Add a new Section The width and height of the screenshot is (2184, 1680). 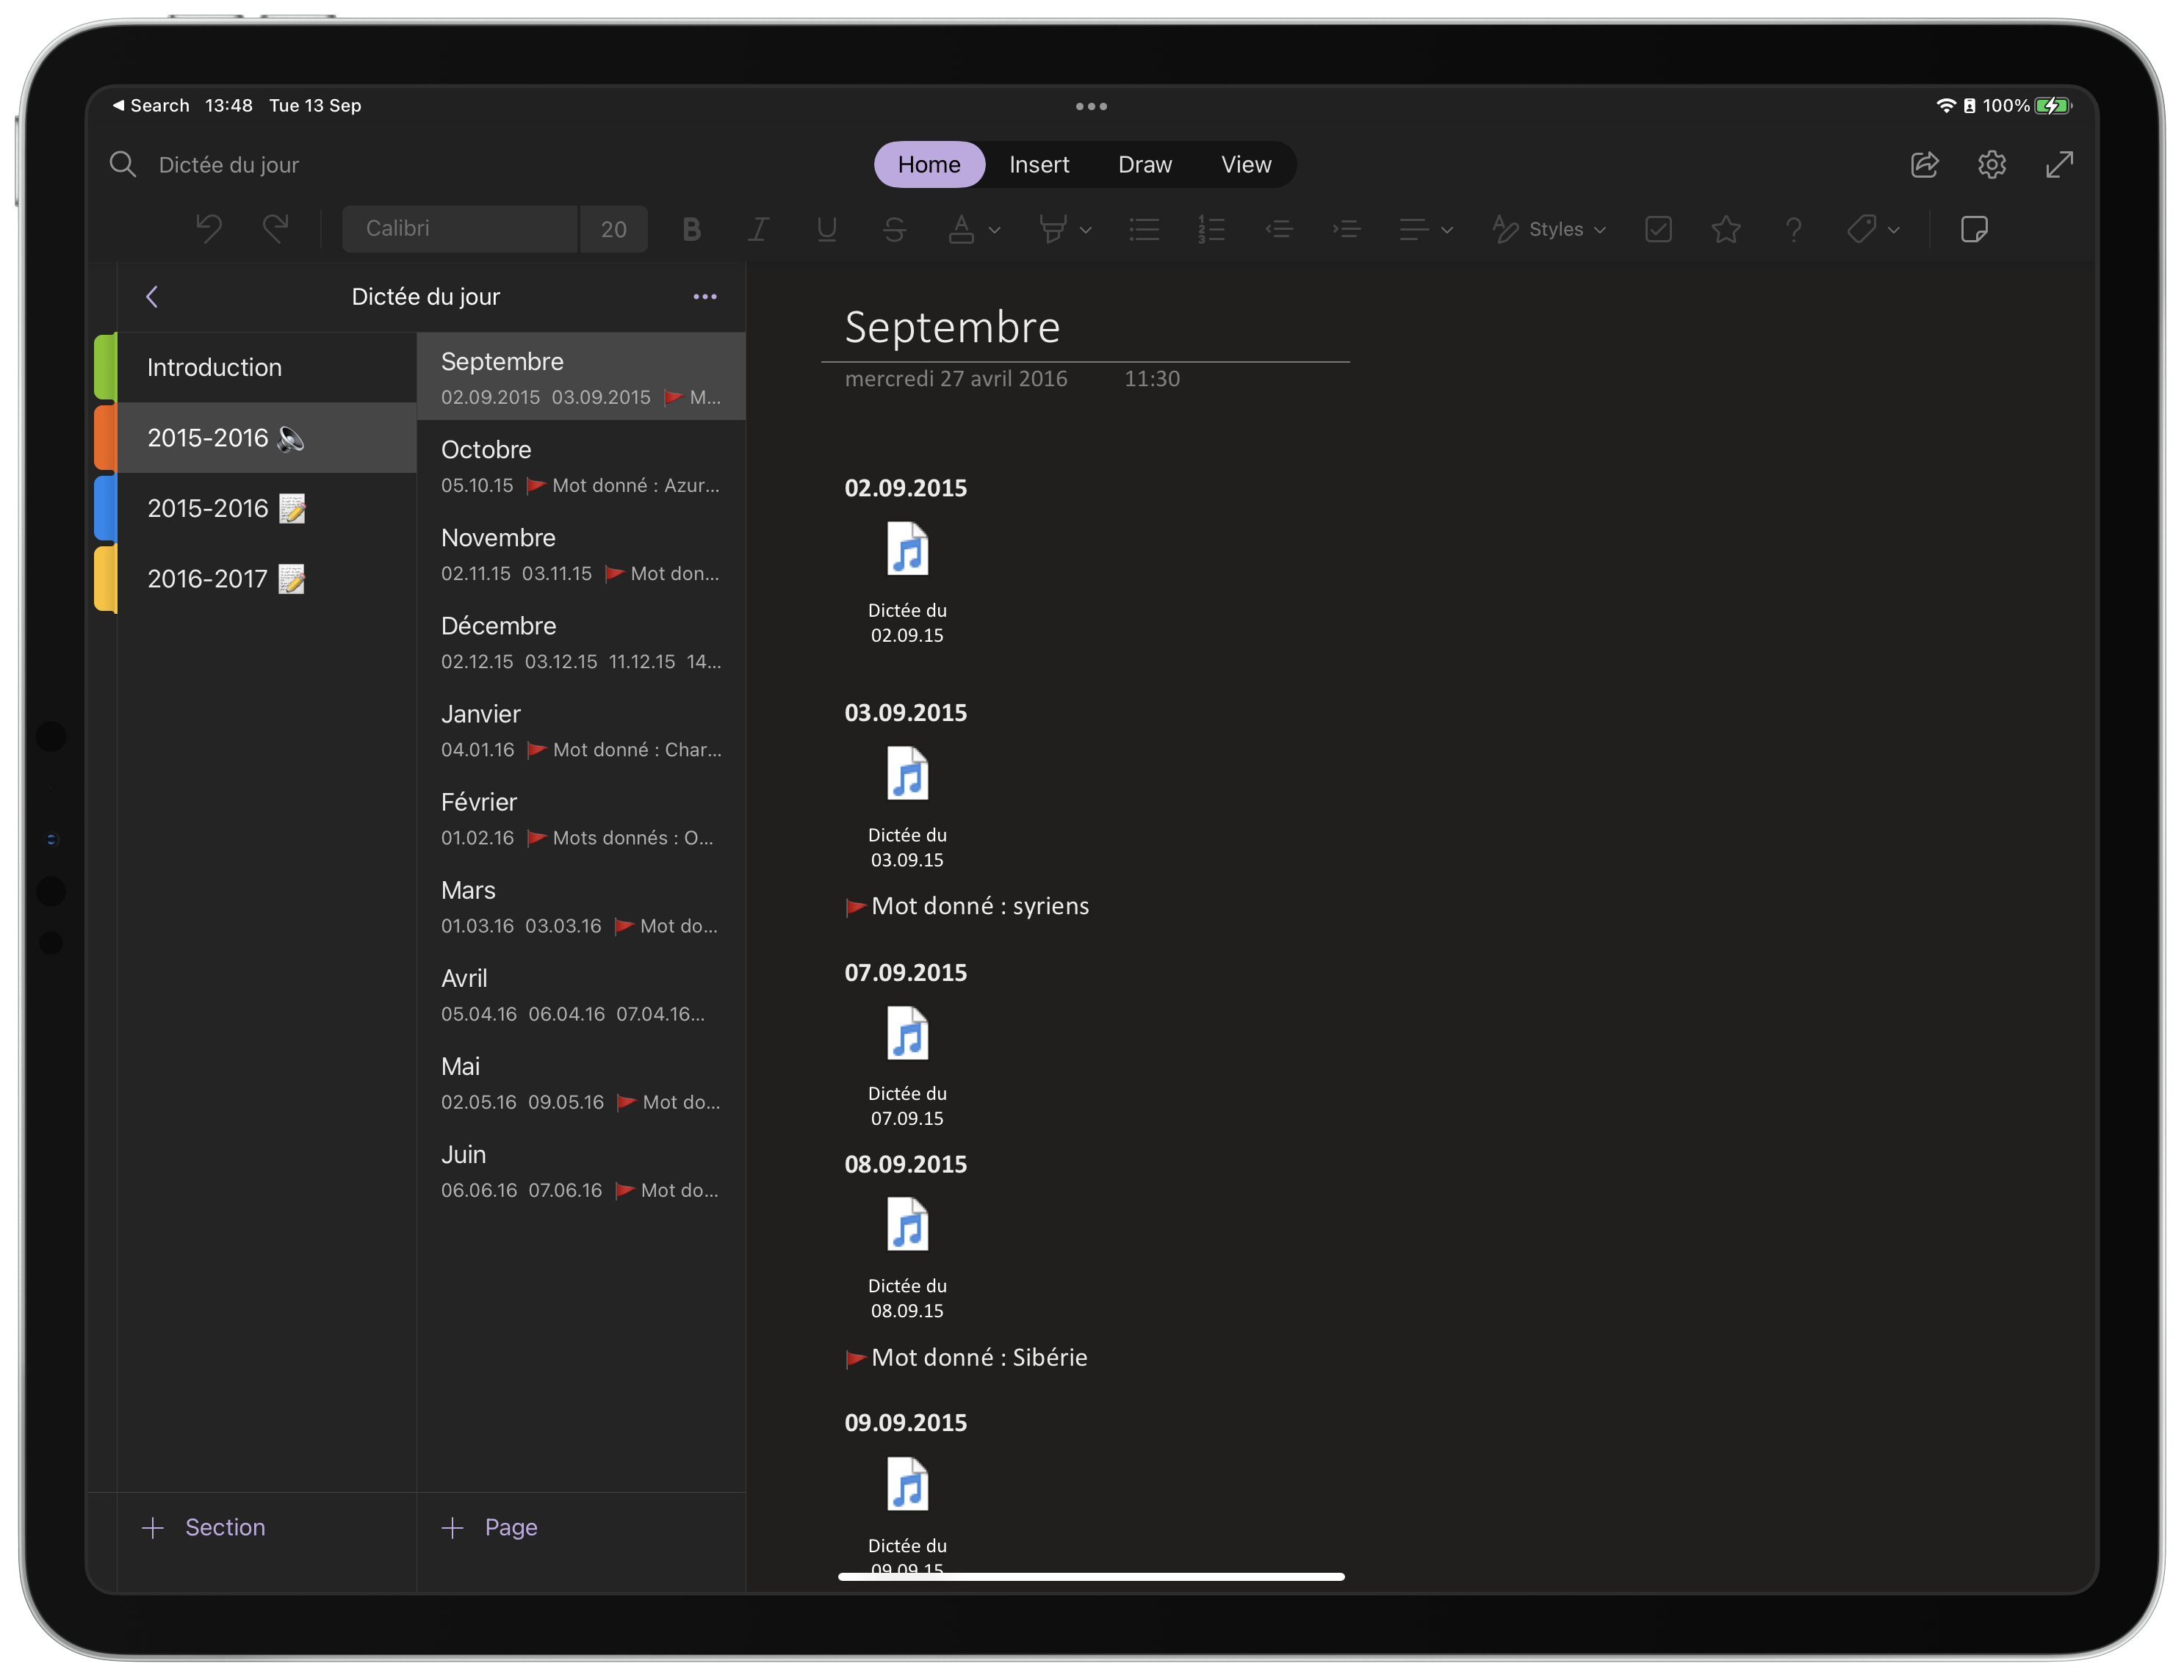204,1527
